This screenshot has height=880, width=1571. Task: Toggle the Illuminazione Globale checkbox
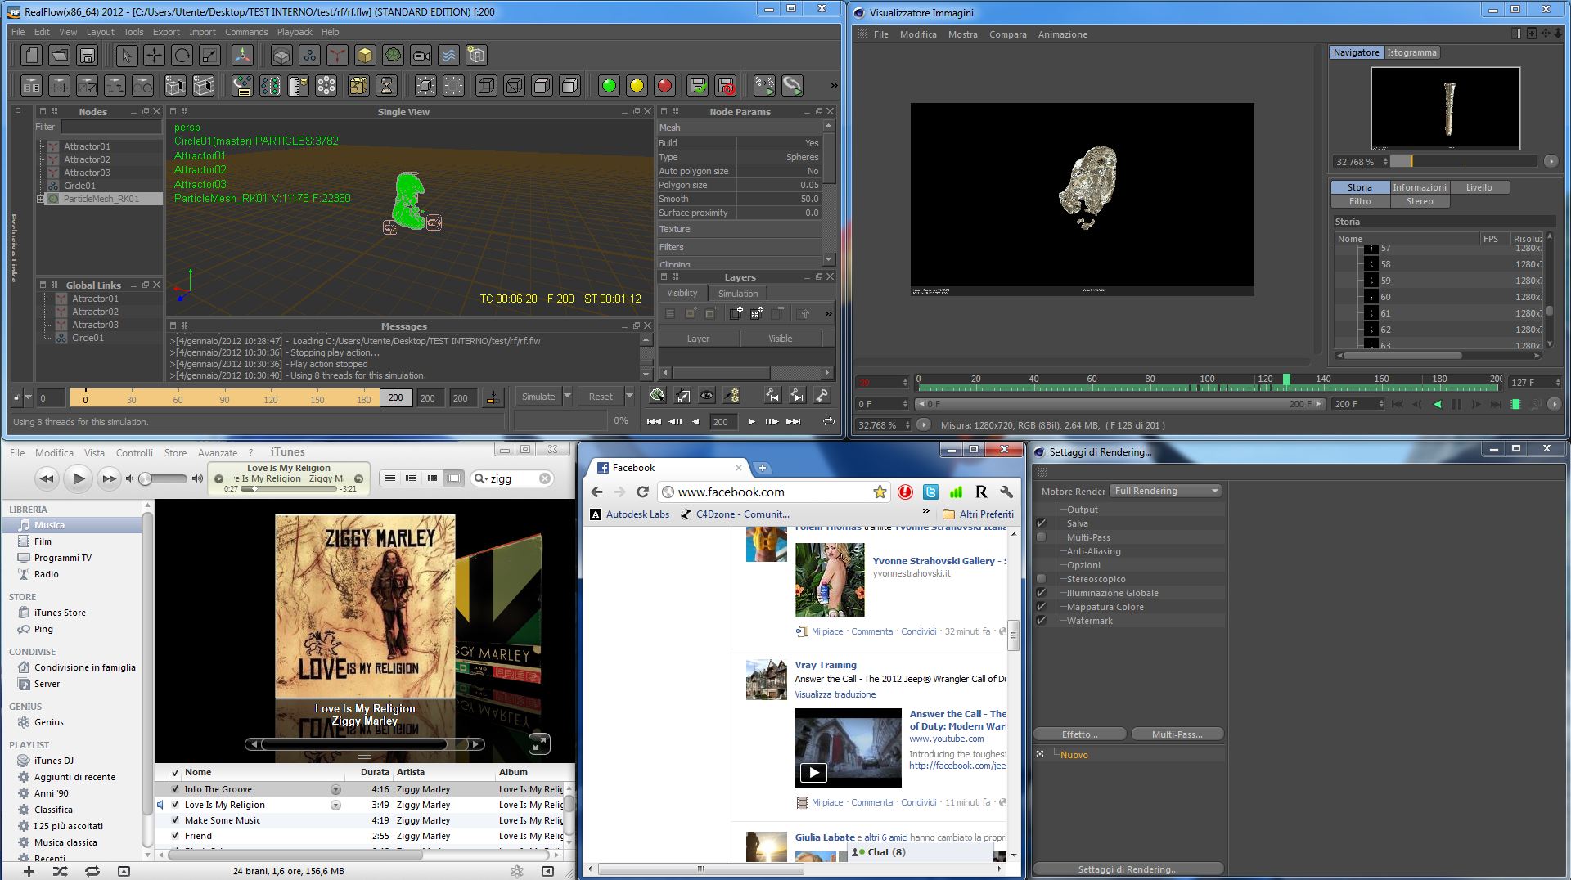[x=1041, y=593]
